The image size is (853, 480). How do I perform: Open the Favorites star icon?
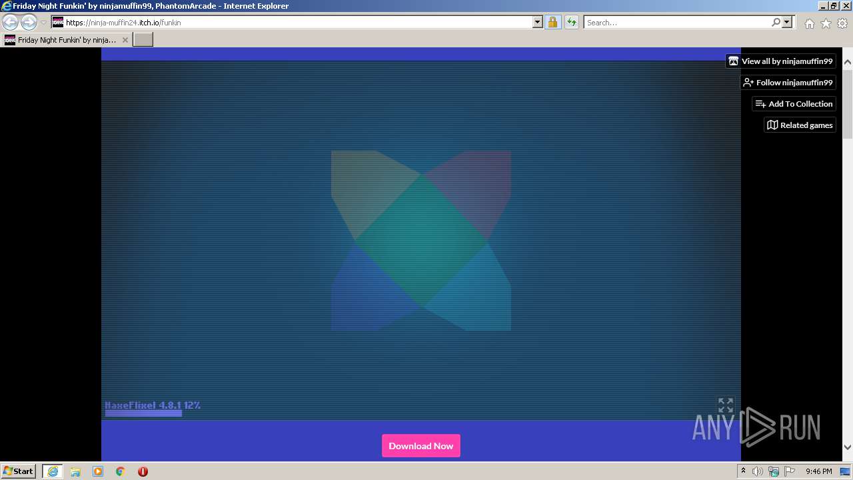[x=826, y=23]
